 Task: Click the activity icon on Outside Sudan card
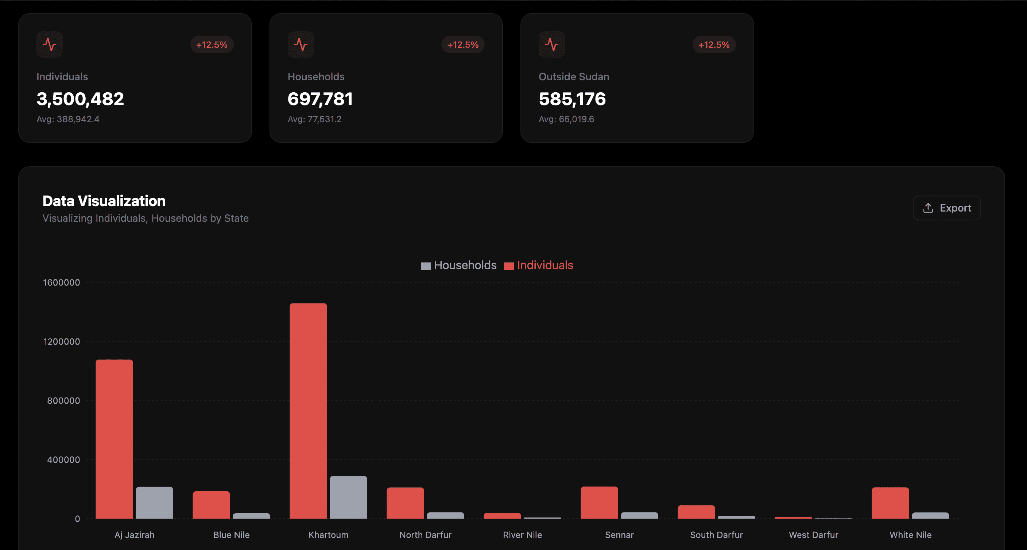tap(552, 44)
